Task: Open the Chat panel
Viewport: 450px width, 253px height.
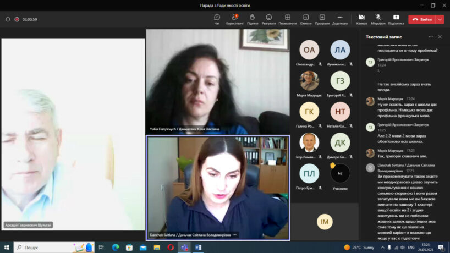Action: click(x=217, y=19)
